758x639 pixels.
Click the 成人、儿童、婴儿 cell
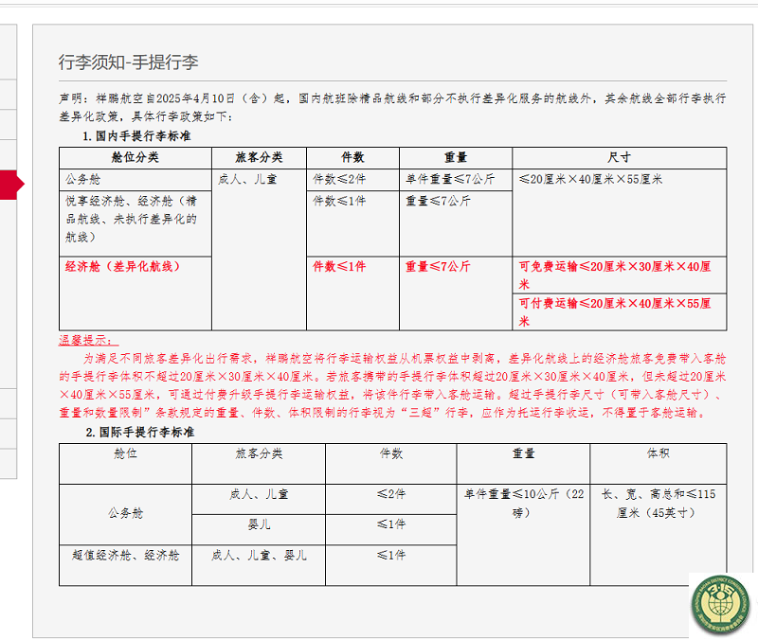coord(259,565)
